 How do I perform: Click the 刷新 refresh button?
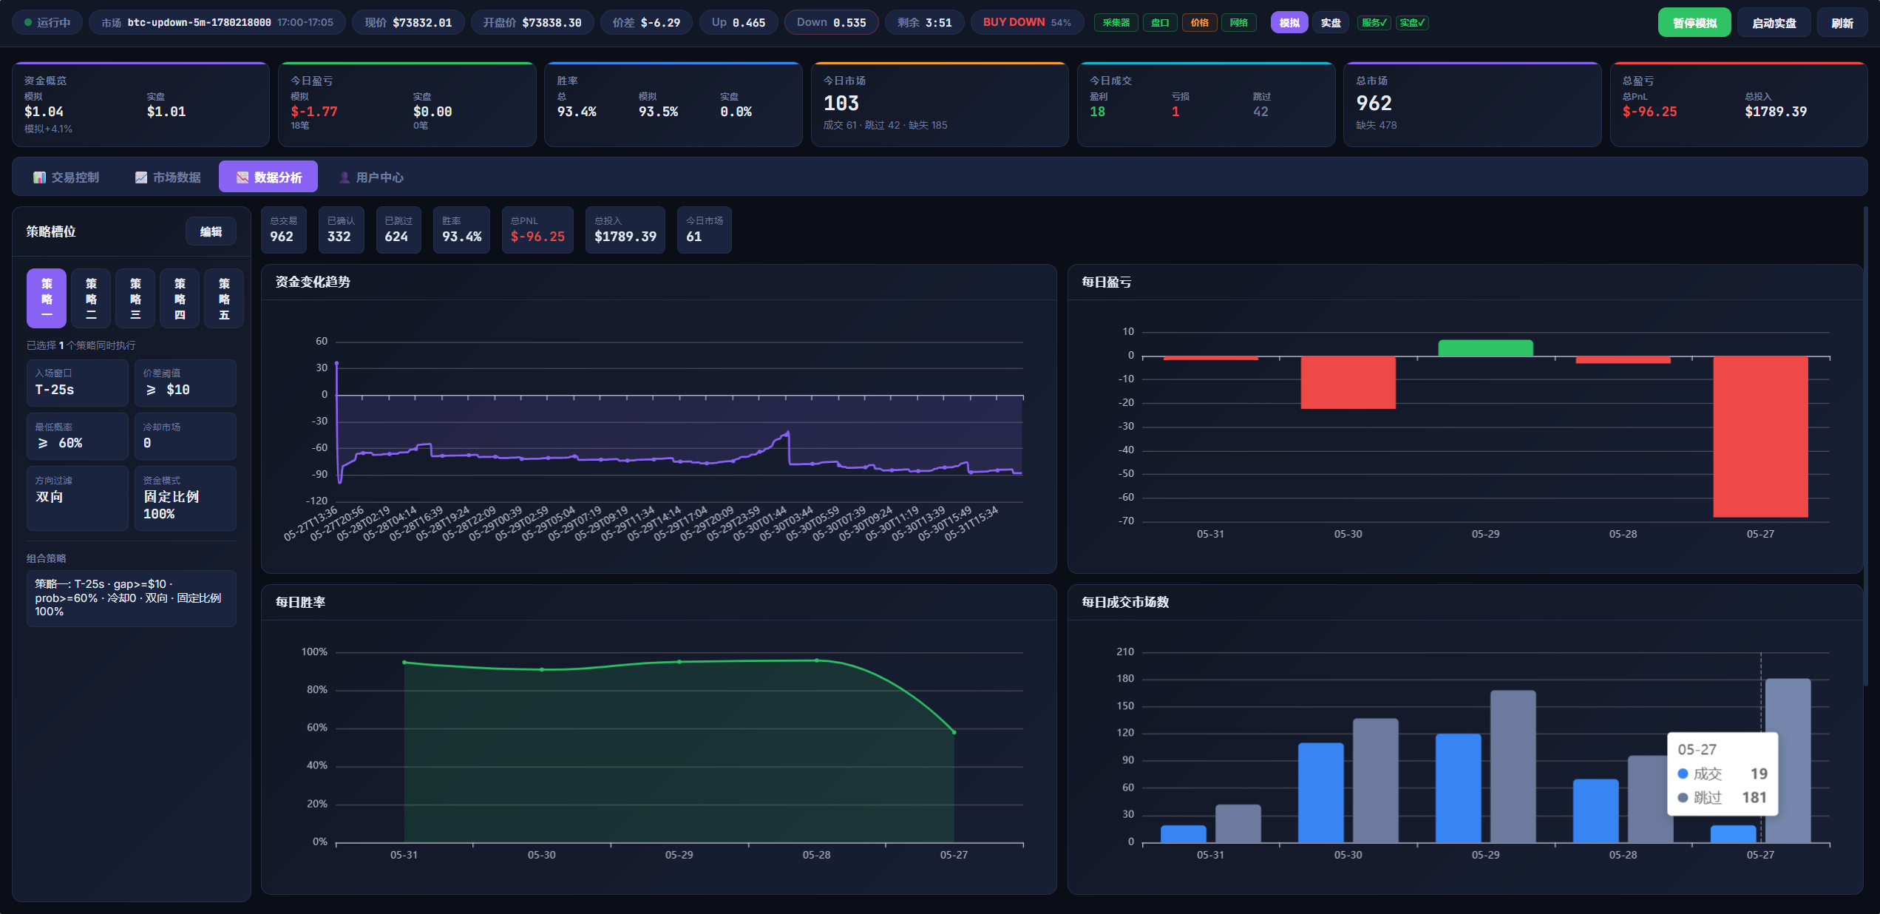[x=1842, y=23]
